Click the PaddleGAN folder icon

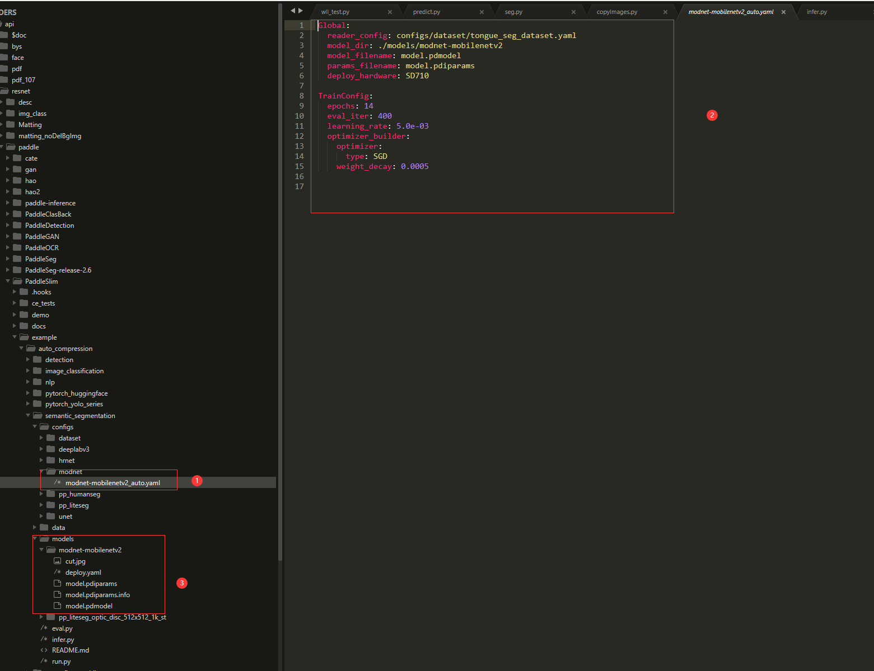(x=17, y=236)
